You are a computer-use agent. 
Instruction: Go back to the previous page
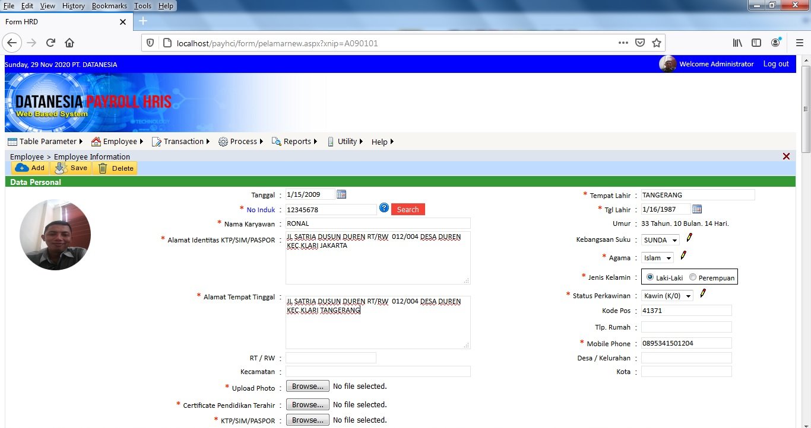(12, 43)
